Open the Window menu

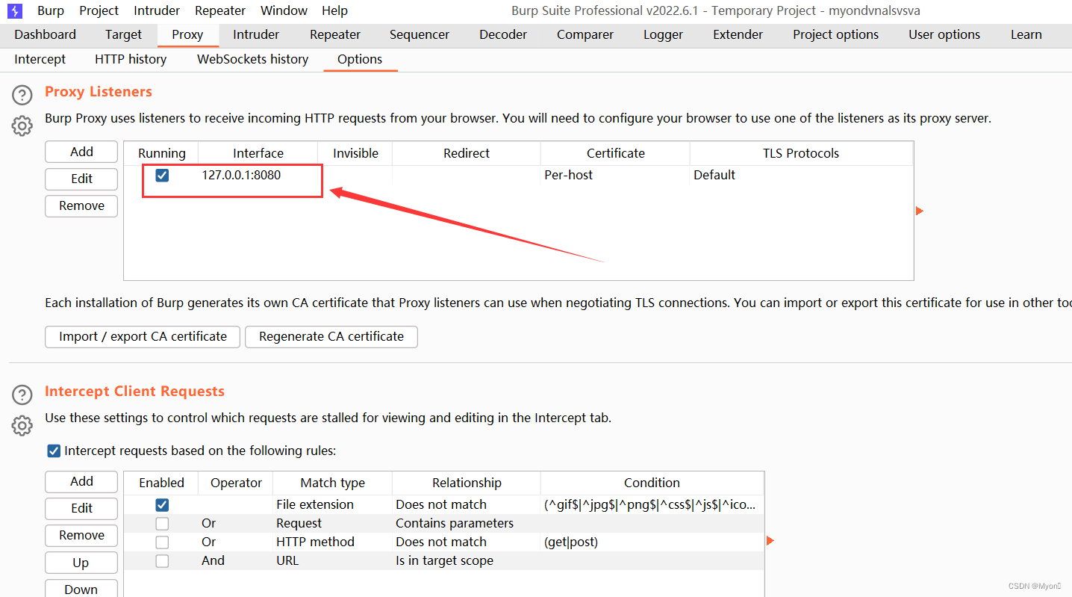(284, 10)
